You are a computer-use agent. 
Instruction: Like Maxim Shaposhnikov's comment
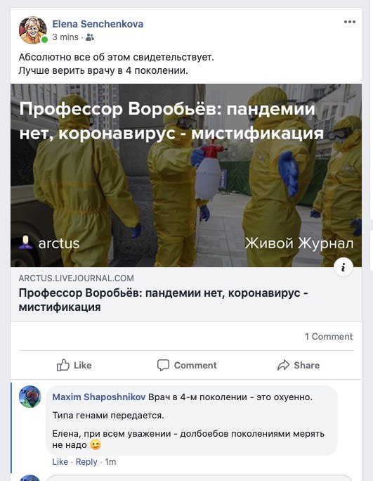point(60,462)
